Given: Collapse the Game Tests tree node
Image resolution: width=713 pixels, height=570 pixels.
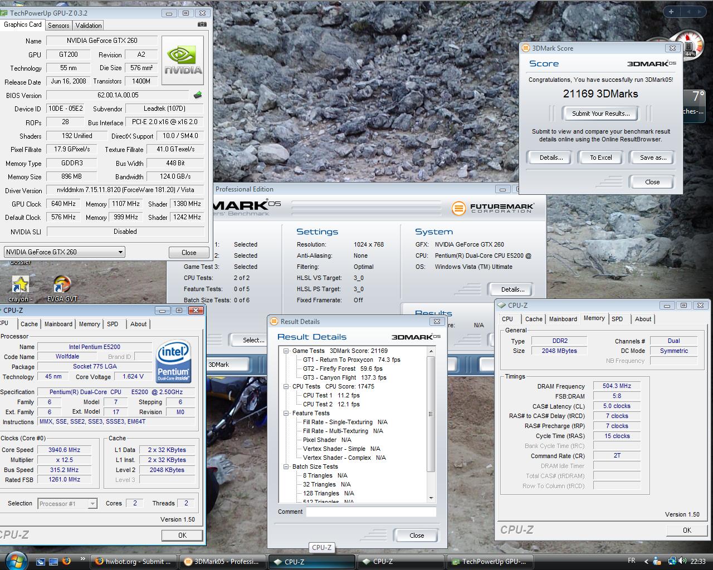Looking at the screenshot, I should [x=286, y=351].
